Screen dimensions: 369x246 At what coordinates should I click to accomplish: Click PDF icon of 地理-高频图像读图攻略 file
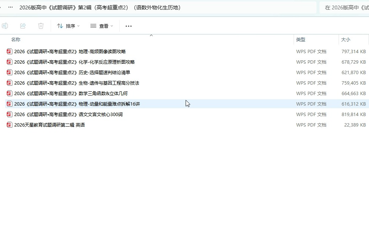[10, 52]
